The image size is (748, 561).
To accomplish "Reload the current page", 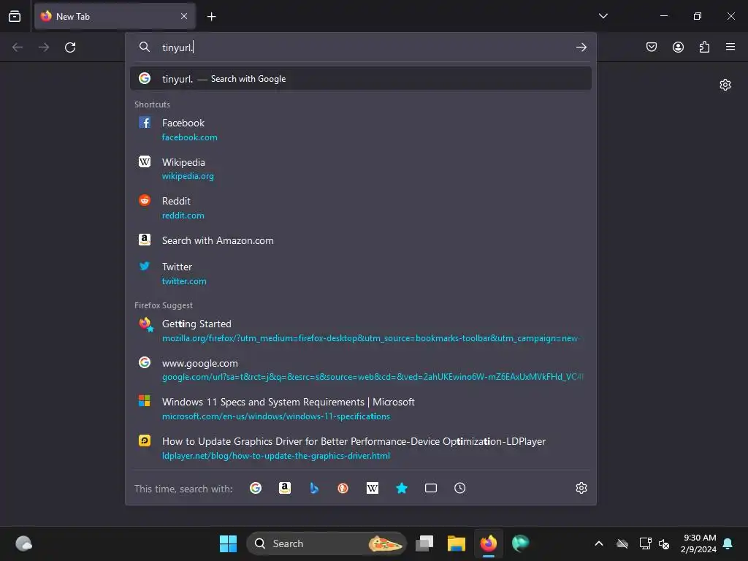I will point(70,47).
